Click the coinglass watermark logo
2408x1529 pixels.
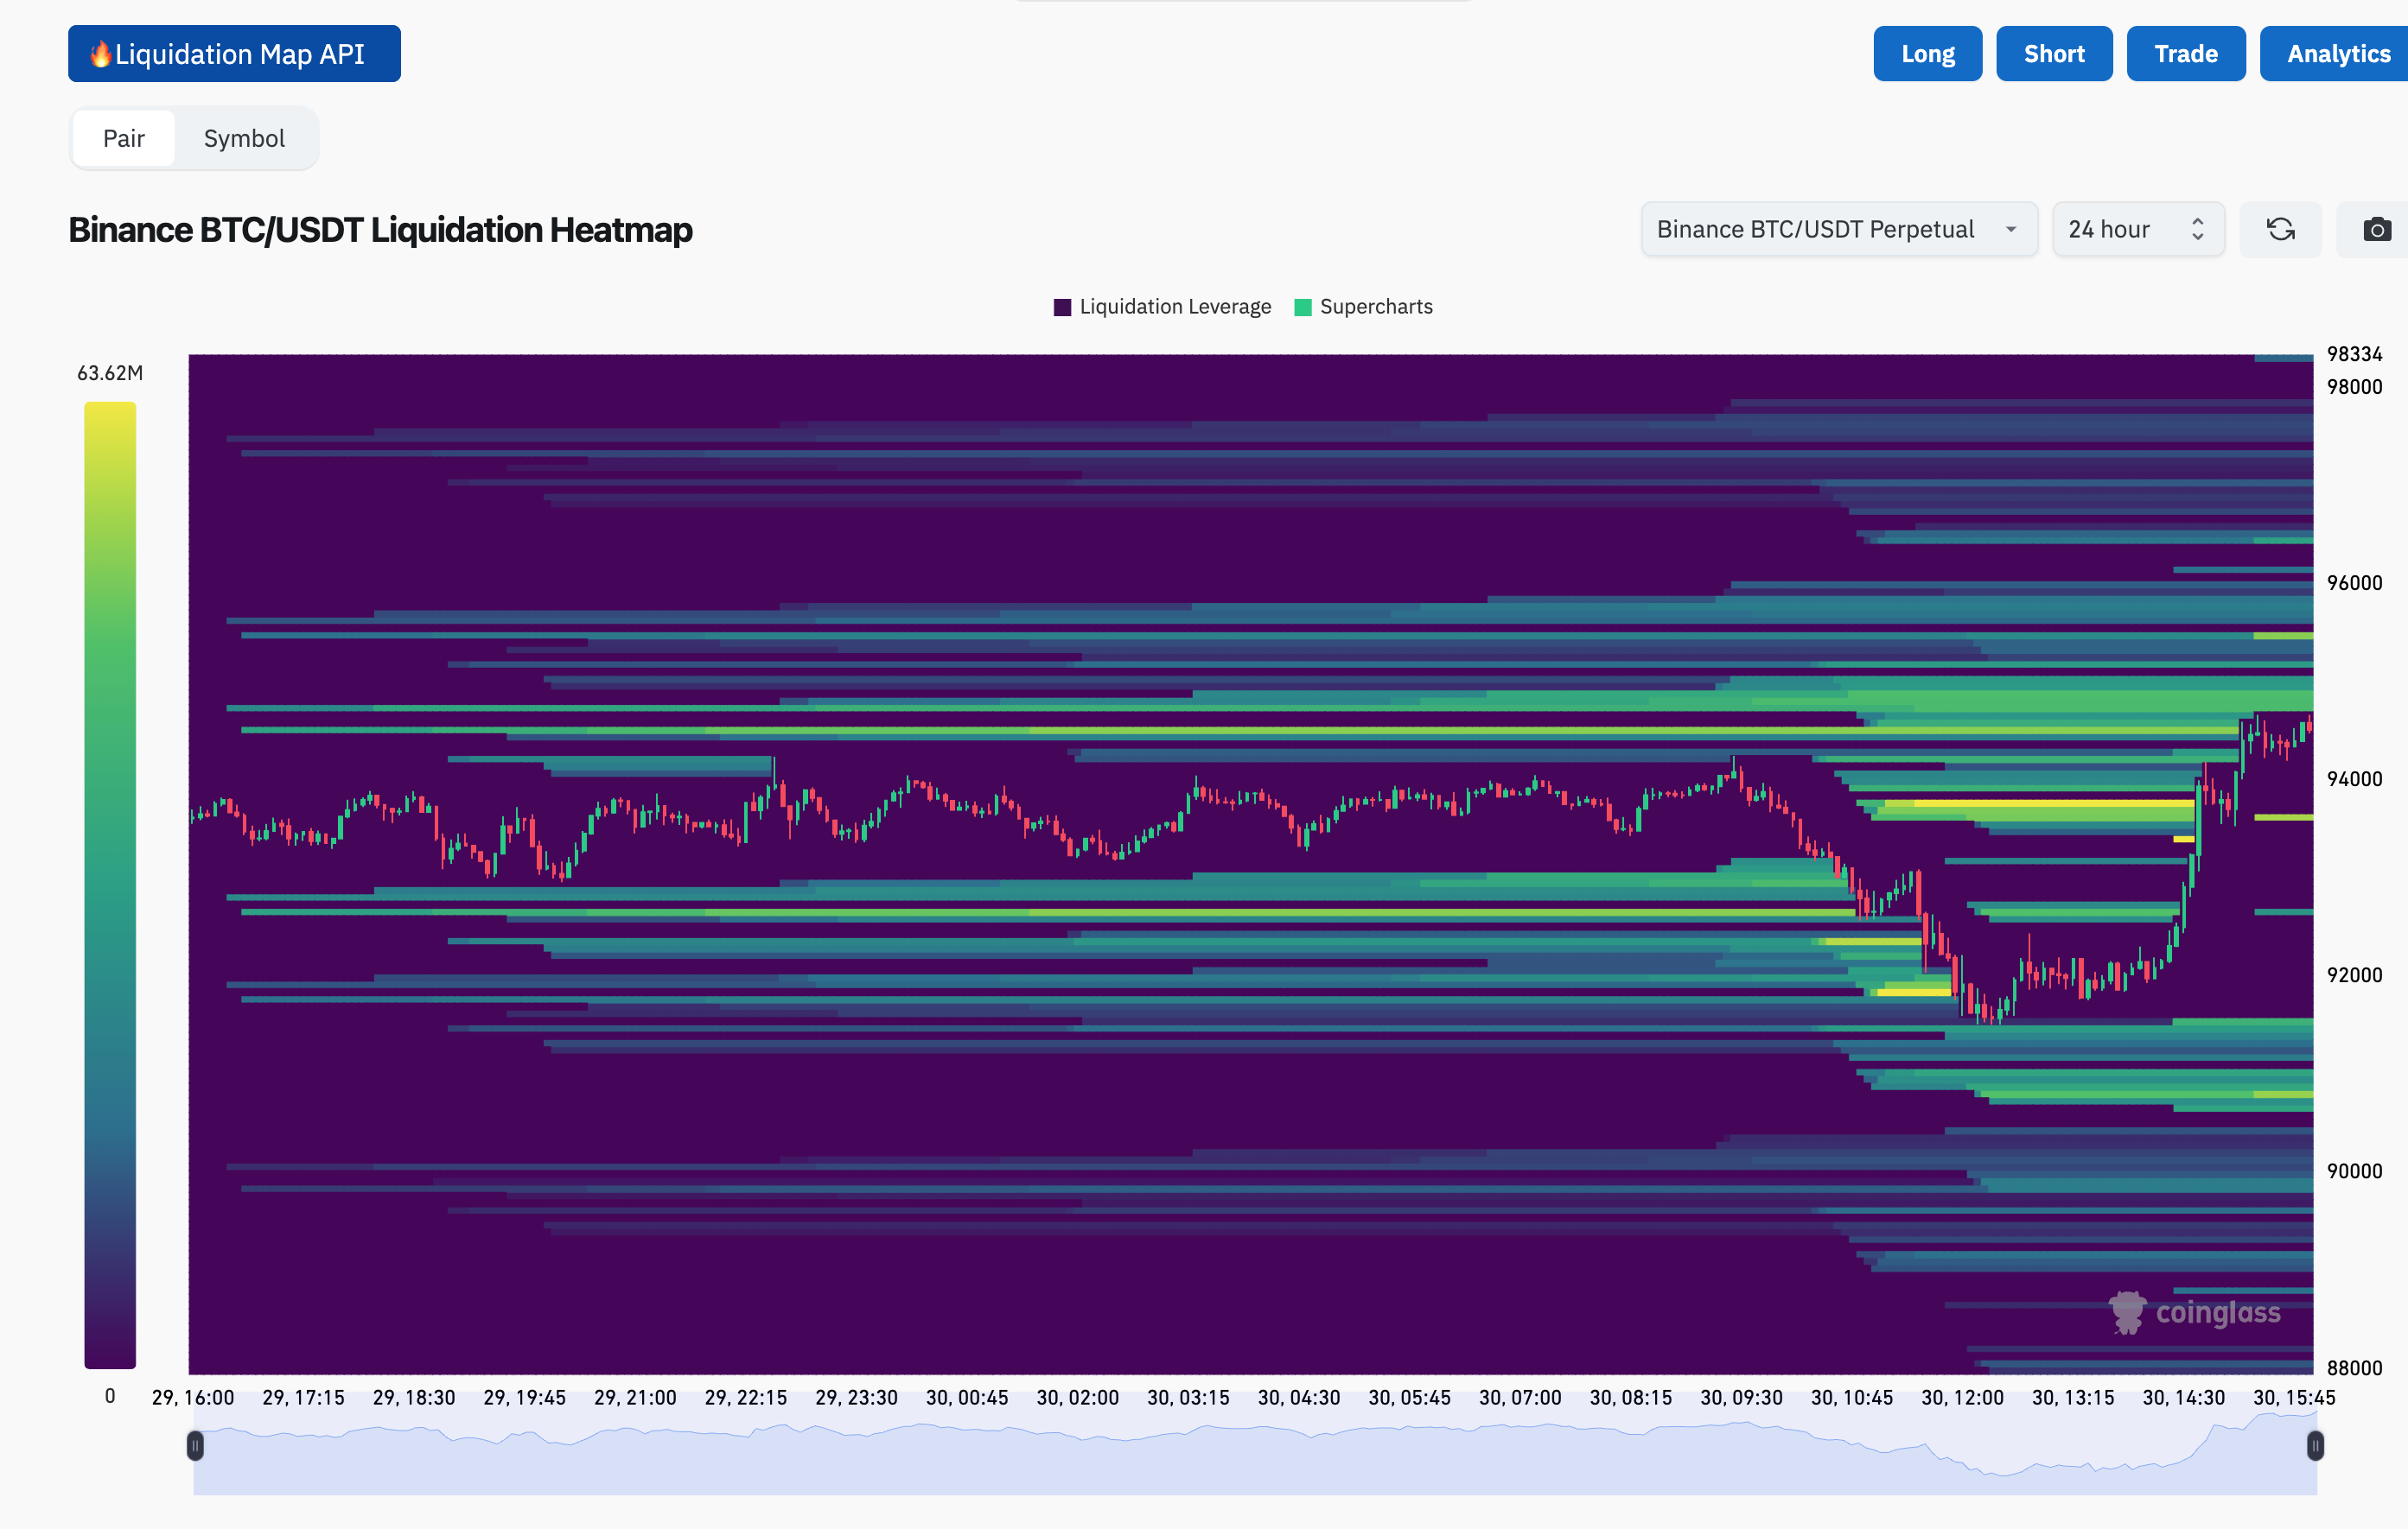[2196, 1312]
